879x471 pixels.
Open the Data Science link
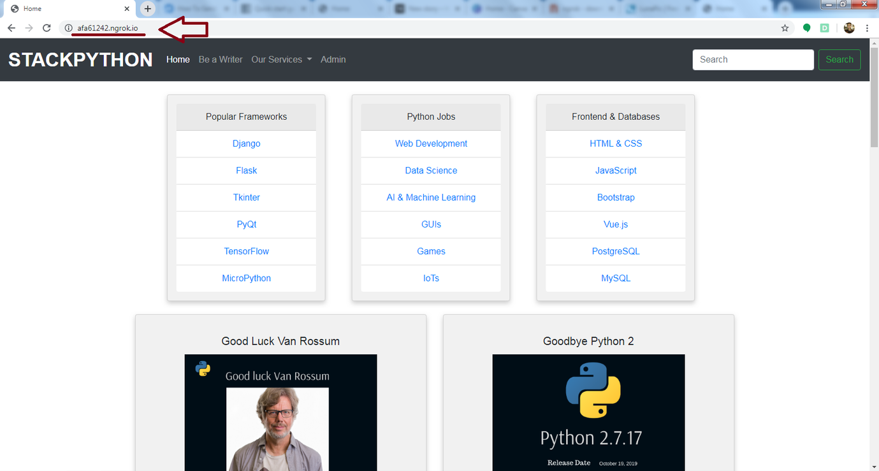pos(431,170)
